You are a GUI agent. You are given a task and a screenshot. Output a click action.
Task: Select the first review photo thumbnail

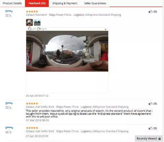pyautogui.click(x=29, y=22)
